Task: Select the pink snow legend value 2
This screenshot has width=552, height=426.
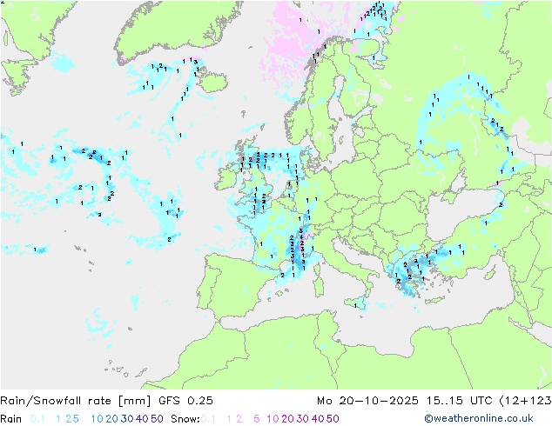Action: (x=239, y=419)
